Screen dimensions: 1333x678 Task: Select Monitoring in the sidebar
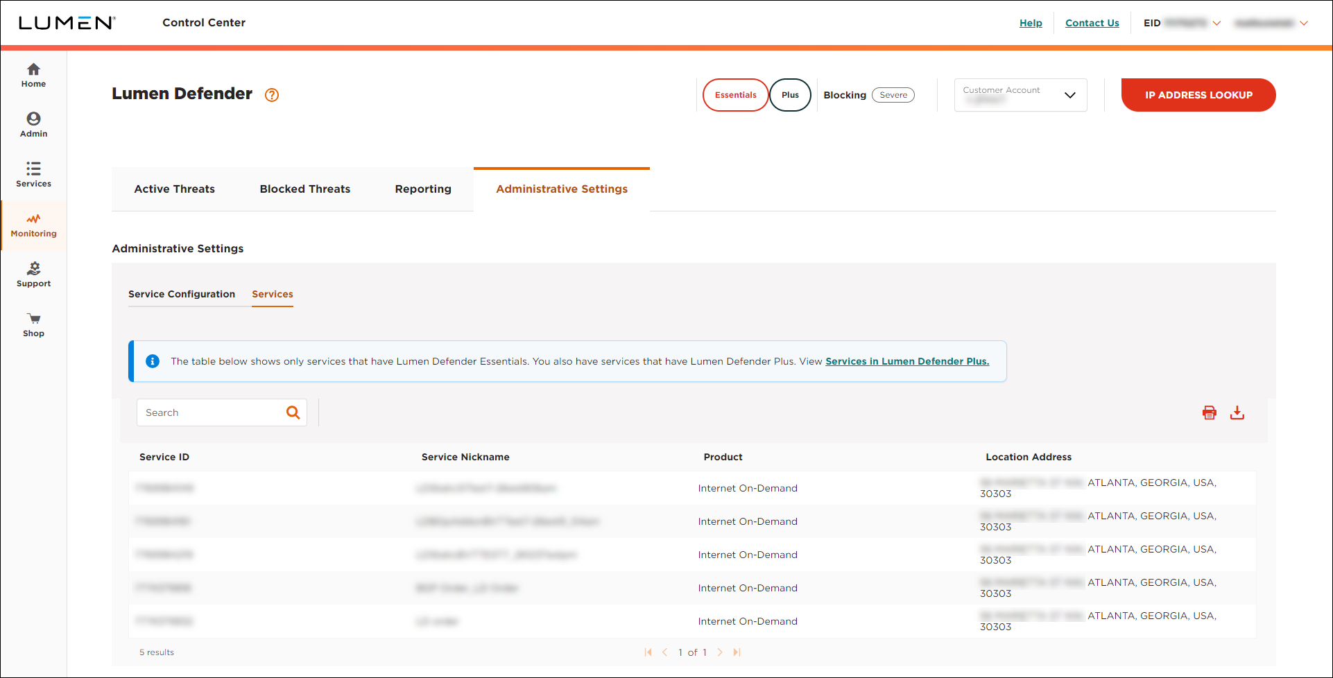point(33,225)
